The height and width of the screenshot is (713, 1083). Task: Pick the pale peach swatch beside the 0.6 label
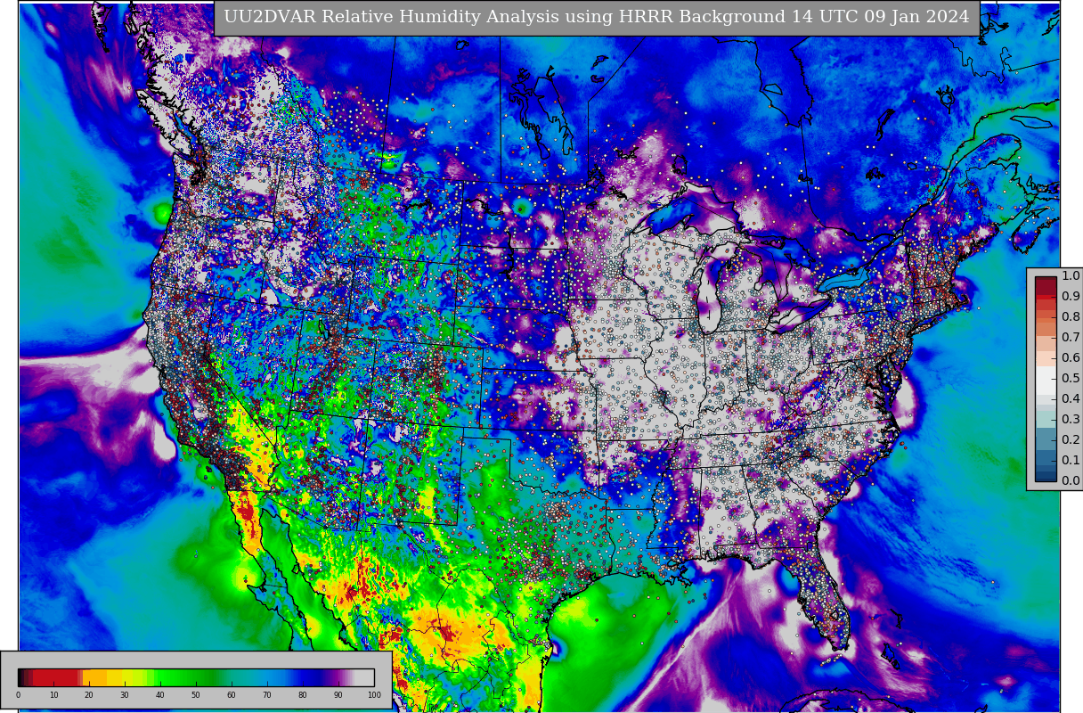tap(1046, 358)
